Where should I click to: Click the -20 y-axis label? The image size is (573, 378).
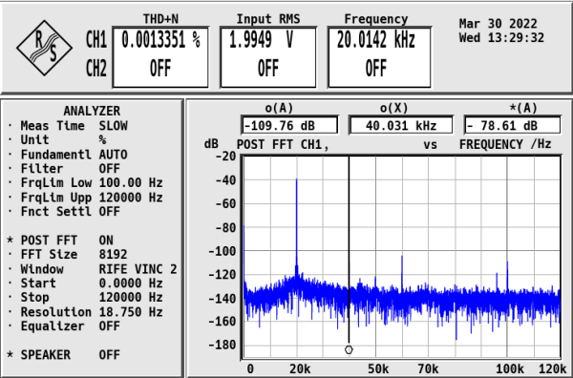225,157
